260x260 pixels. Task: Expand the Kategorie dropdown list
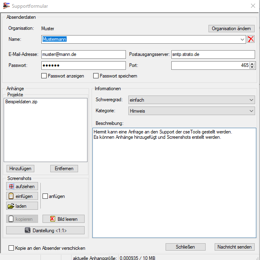click(x=251, y=111)
